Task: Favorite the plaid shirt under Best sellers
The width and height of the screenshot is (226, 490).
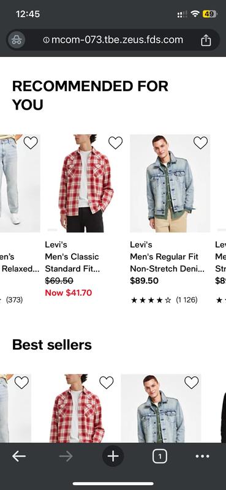Action: pyautogui.click(x=107, y=382)
